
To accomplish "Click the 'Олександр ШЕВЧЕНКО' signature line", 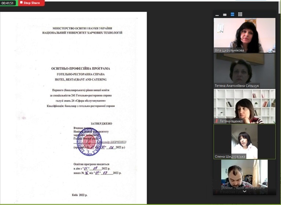I will (x=100, y=142).
